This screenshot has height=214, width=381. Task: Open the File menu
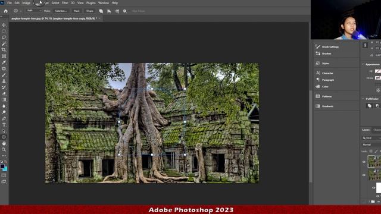pos(10,3)
